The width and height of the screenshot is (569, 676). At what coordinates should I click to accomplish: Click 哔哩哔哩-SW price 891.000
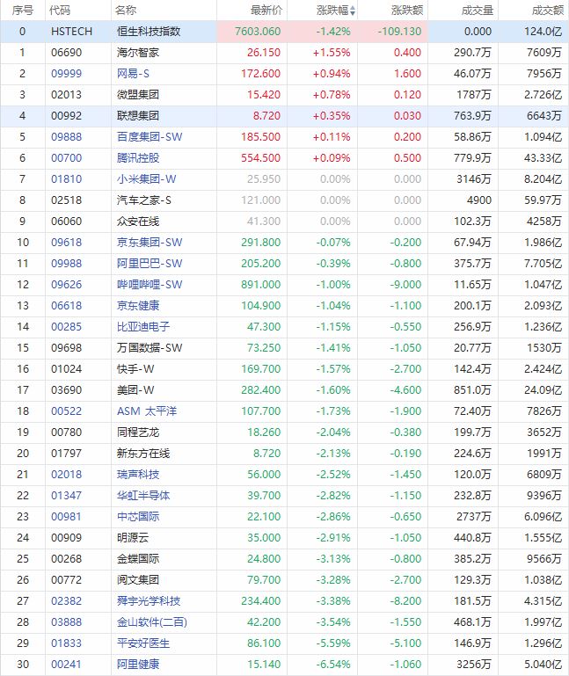261,285
